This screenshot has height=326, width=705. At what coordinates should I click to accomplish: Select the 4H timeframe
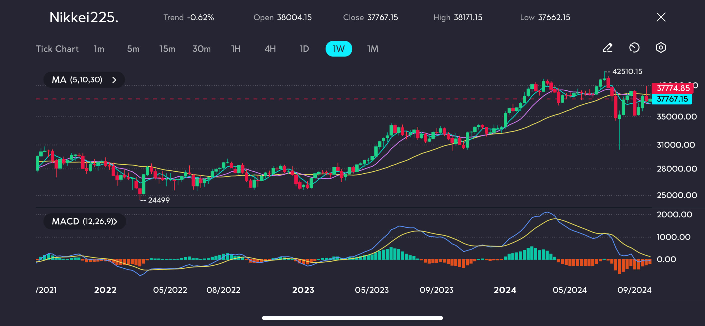click(x=270, y=49)
